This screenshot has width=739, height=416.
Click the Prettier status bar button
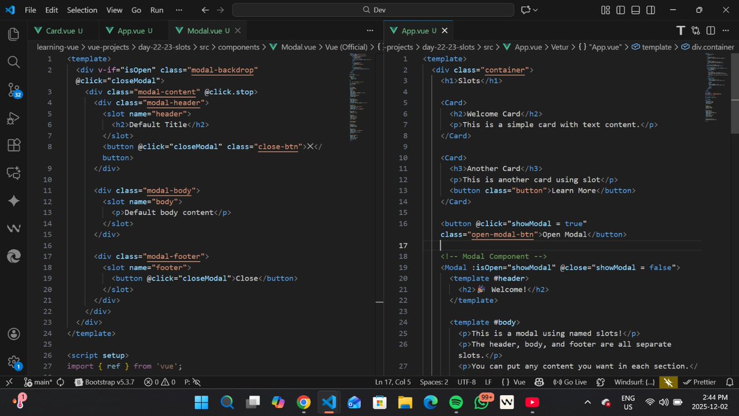700,382
